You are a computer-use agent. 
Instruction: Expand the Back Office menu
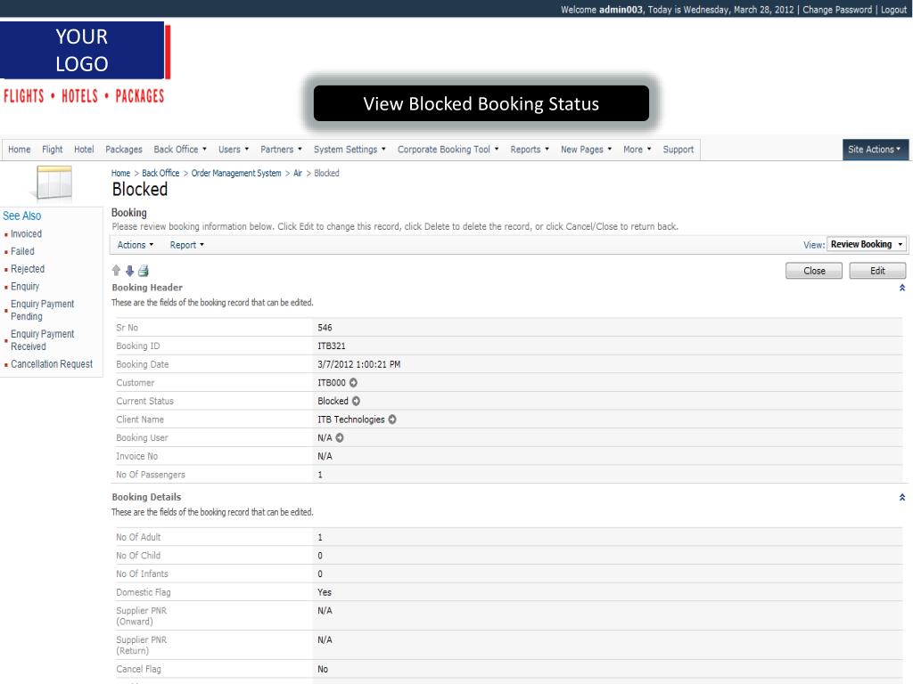click(x=180, y=150)
